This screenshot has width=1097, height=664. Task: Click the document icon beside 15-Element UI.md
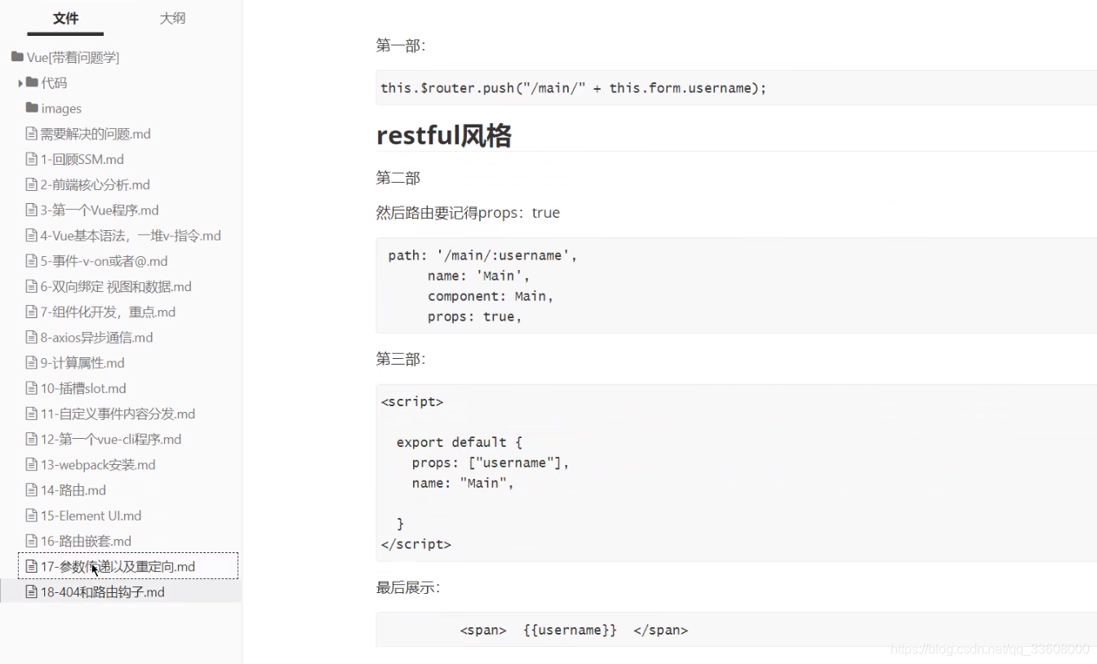(x=31, y=516)
